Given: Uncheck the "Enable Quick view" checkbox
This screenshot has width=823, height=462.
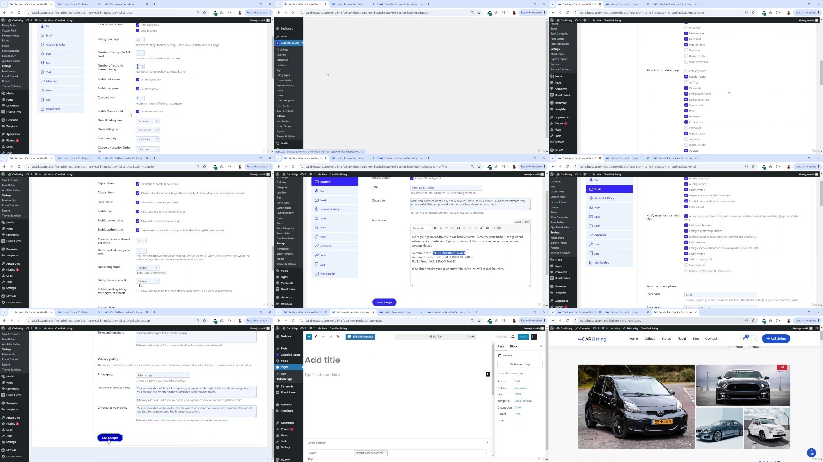Looking at the screenshot, I should click(137, 80).
